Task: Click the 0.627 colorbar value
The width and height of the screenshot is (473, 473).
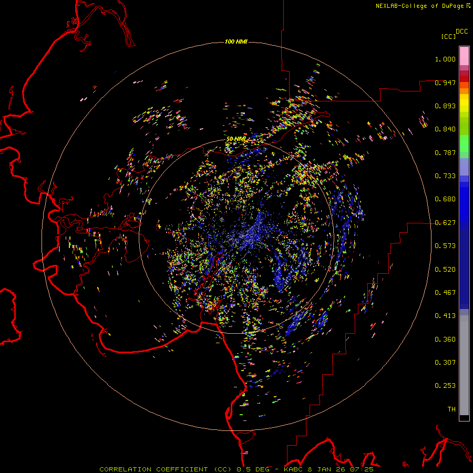Action: click(445, 223)
